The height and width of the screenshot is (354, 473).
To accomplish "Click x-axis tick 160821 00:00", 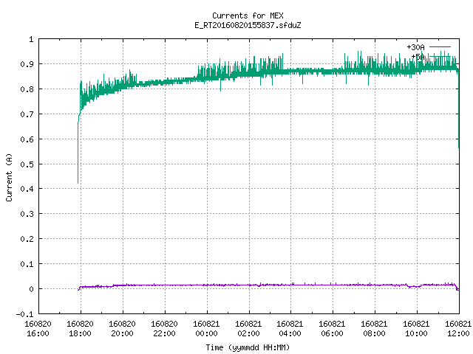I will coord(206,328).
